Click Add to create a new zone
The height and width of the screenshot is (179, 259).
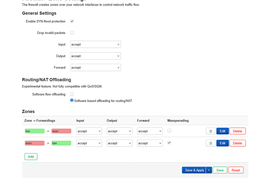tap(31, 156)
